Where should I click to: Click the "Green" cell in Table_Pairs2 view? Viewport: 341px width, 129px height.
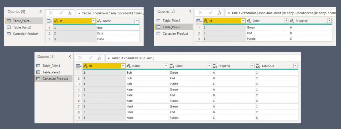coord(267,27)
